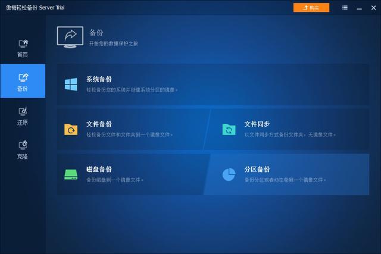The width and height of the screenshot is (381, 254).
Task: Open the 文件备份 option by its title
Action: (x=99, y=124)
